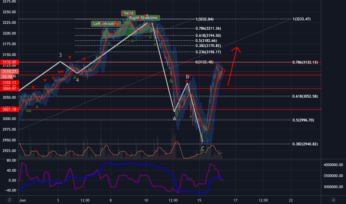Click 4000000.00 on the right indicator scale
This screenshot has width=346, height=204.
[x=333, y=165]
